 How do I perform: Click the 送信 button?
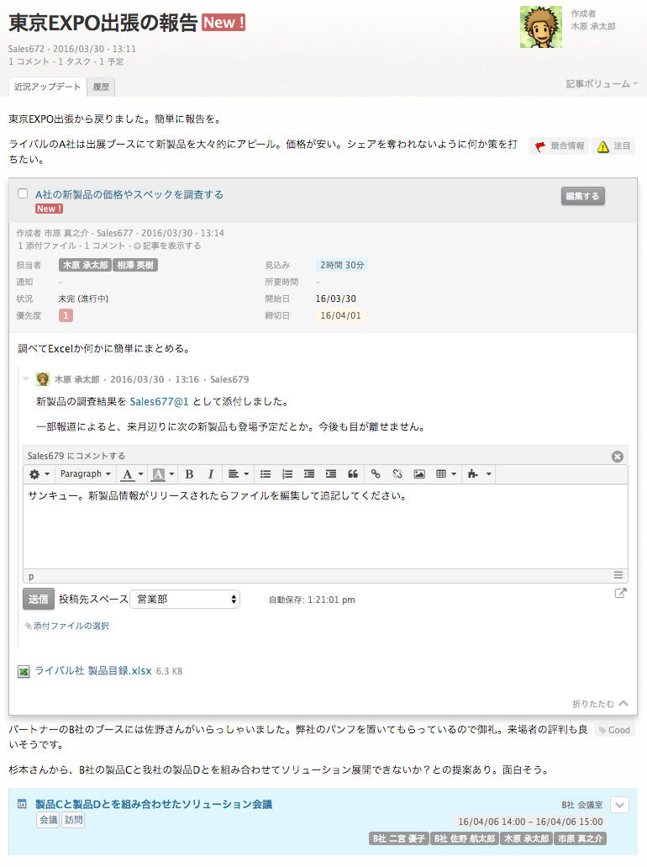click(38, 599)
